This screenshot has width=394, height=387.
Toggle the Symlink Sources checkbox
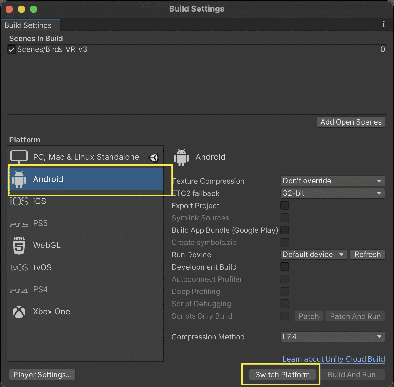pyautogui.click(x=285, y=218)
